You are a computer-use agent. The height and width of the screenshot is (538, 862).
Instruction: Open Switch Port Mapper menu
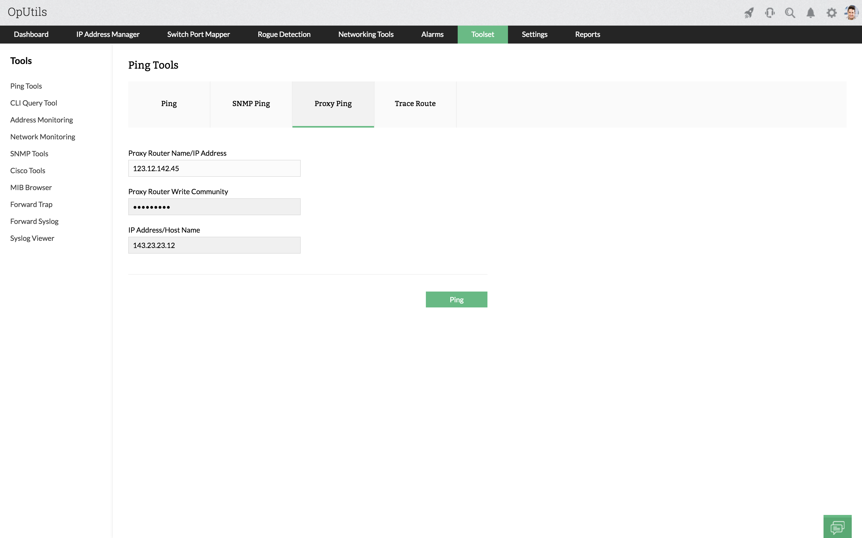[198, 35]
